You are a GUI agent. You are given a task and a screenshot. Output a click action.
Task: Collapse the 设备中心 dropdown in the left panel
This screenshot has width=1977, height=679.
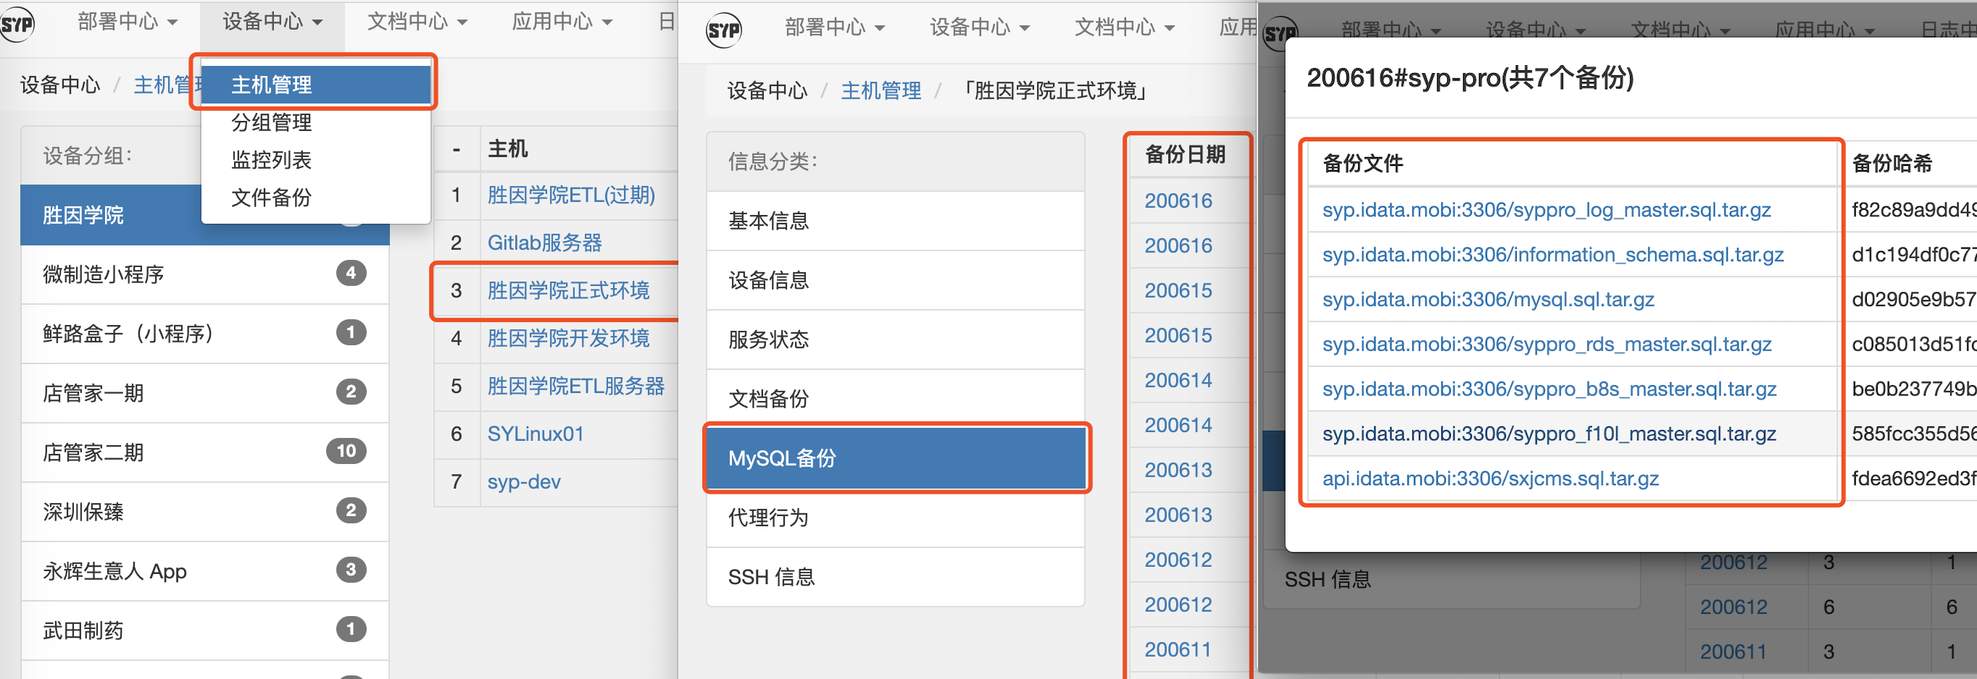click(x=272, y=22)
